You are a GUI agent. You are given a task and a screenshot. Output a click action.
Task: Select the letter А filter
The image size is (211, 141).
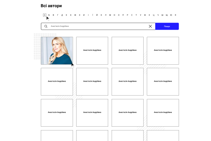pos(45,15)
